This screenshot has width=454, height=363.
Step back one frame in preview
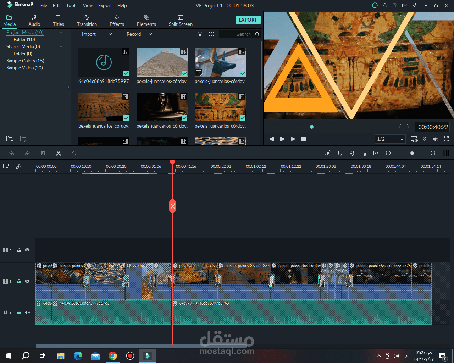tap(271, 139)
